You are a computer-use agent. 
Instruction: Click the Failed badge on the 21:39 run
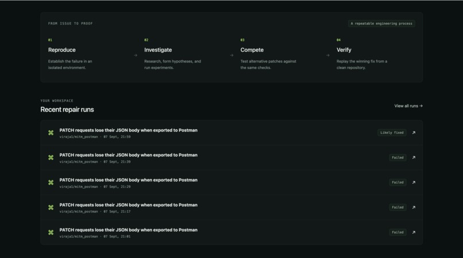(398, 157)
